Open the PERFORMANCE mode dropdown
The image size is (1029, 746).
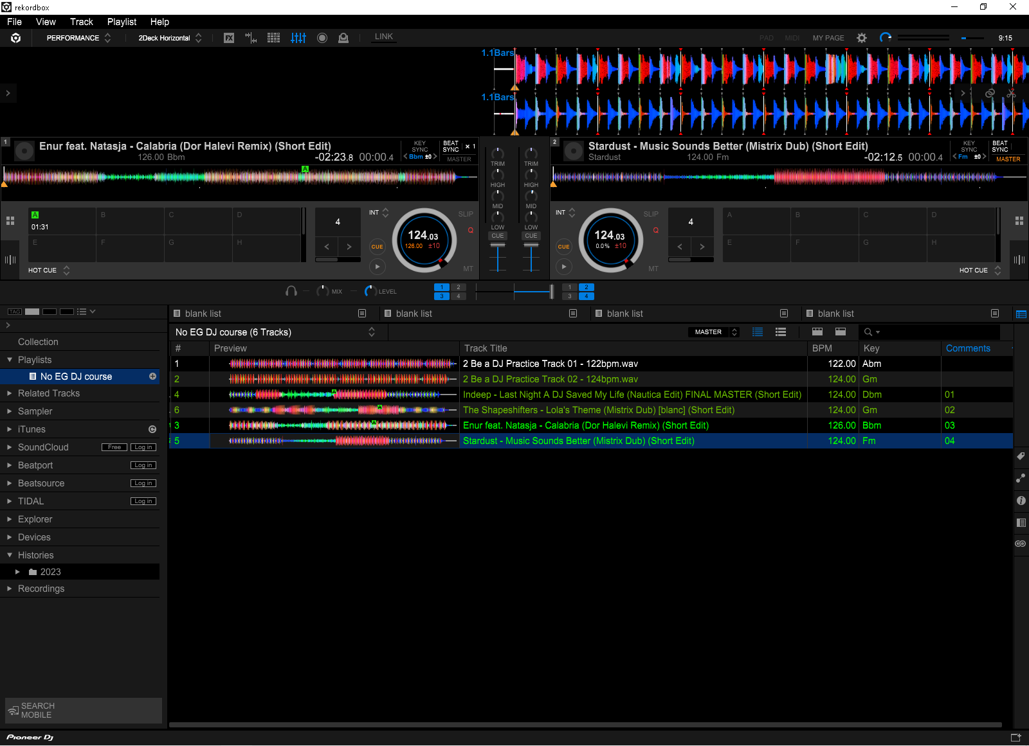(78, 38)
